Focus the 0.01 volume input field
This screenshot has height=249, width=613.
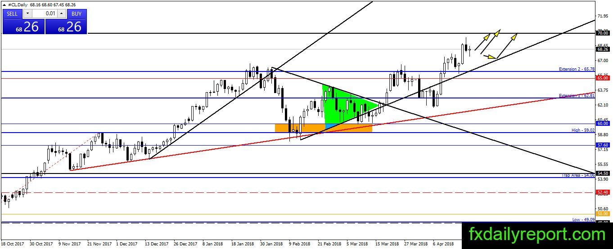[x=44, y=13]
